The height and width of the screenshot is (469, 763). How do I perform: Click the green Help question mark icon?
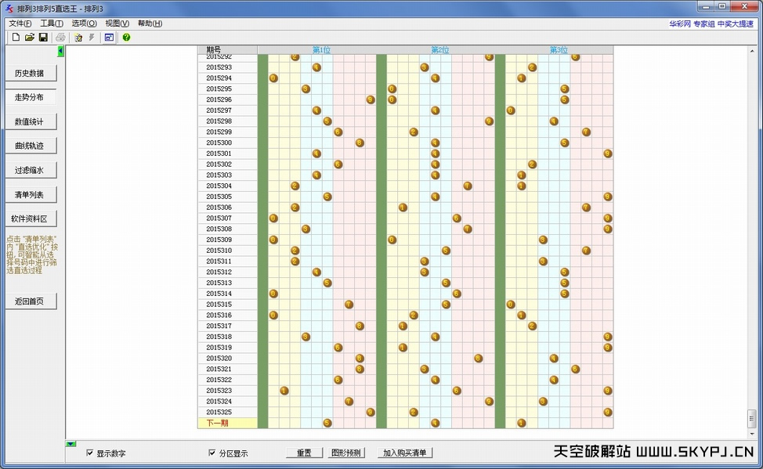point(126,37)
